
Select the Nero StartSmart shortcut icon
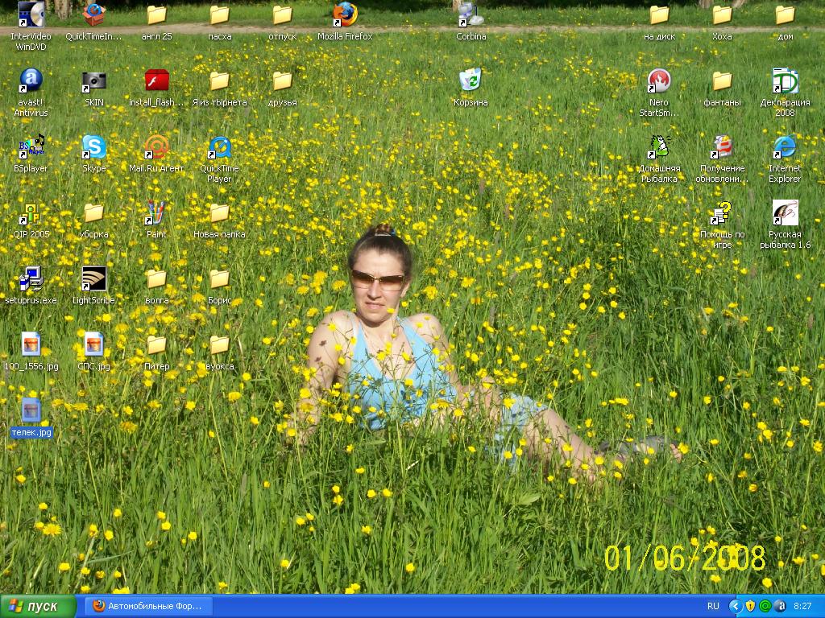(x=659, y=81)
